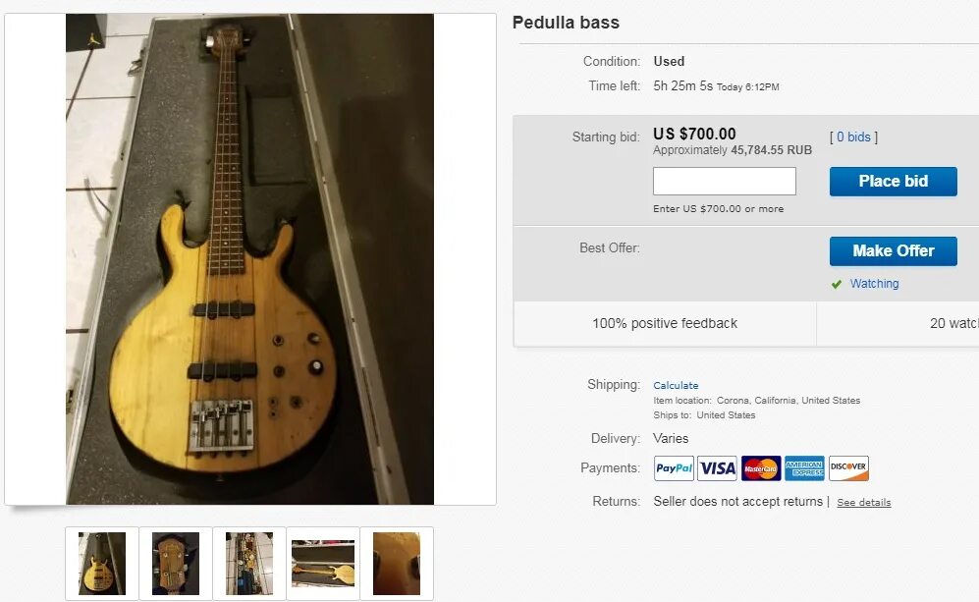Select first thumbnail of bass in case

tap(102, 564)
